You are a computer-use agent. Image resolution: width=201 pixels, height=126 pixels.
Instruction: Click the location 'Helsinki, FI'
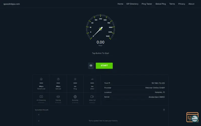(160, 92)
